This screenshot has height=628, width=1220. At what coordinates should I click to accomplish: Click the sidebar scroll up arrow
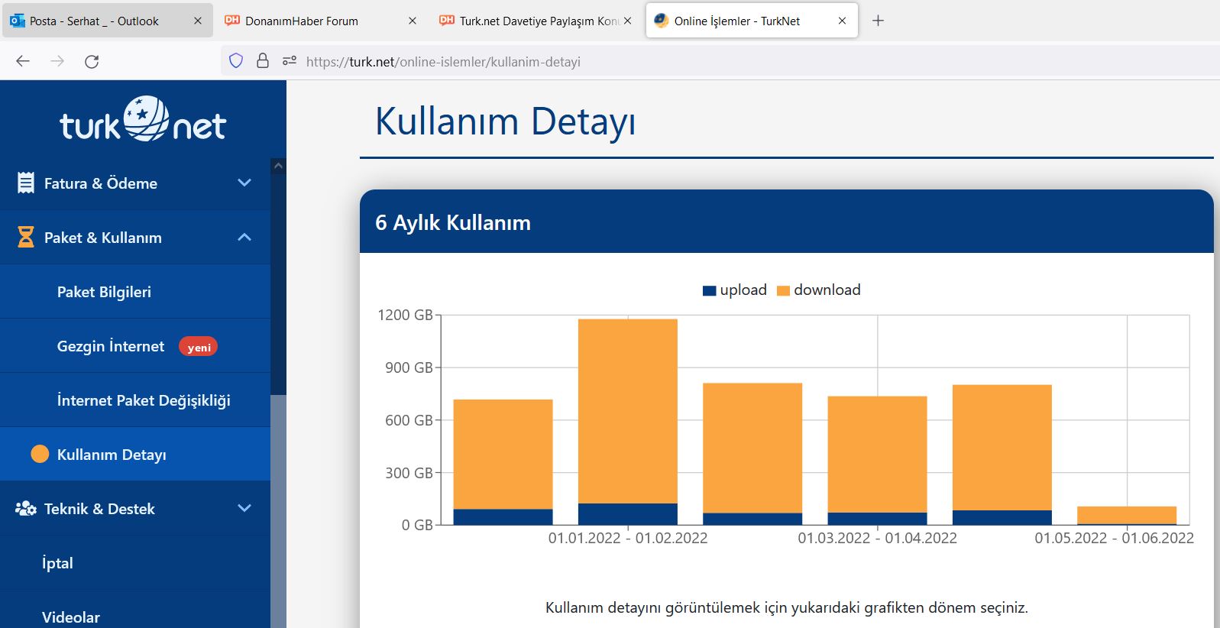[278, 166]
